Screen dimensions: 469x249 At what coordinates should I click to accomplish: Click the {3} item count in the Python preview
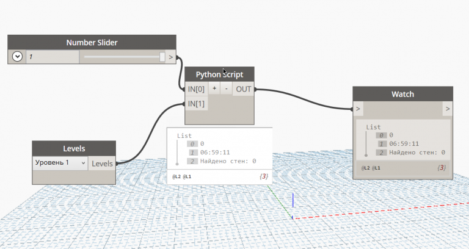tap(264, 176)
